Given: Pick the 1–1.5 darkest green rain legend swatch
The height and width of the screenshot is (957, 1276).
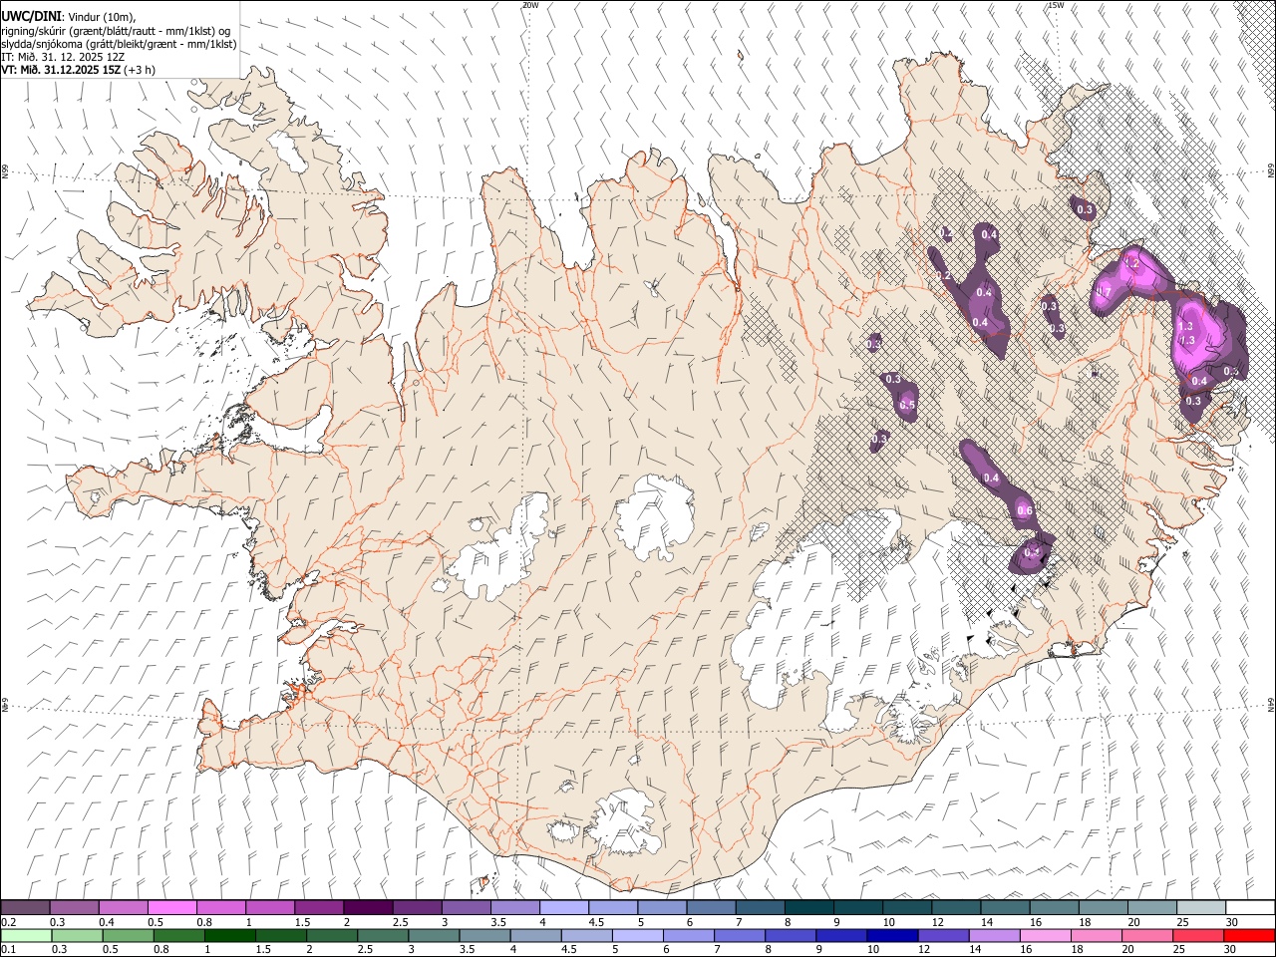Looking at the screenshot, I should click(x=229, y=935).
